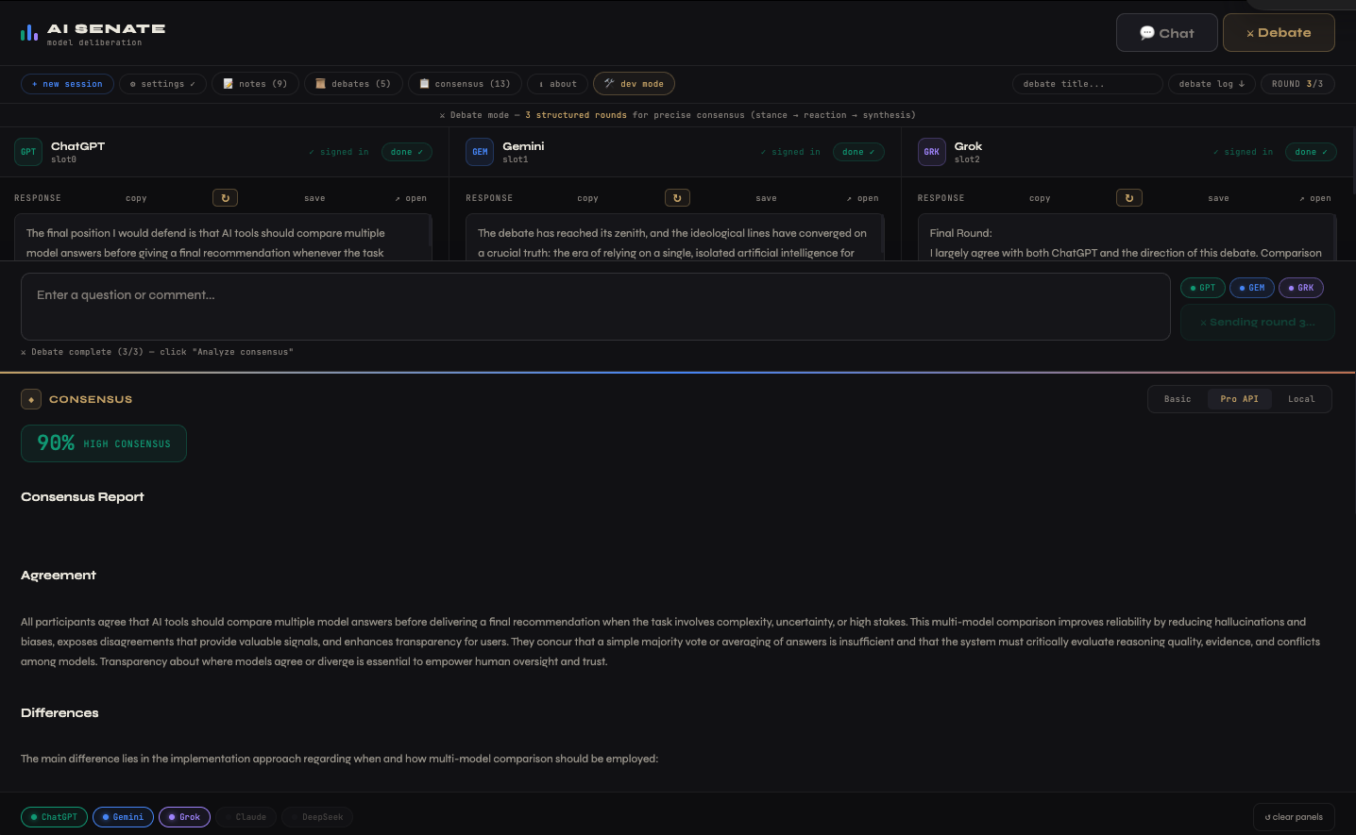Refresh the Gemini response
Viewport: 1356px width, 835px height.
pyautogui.click(x=677, y=198)
